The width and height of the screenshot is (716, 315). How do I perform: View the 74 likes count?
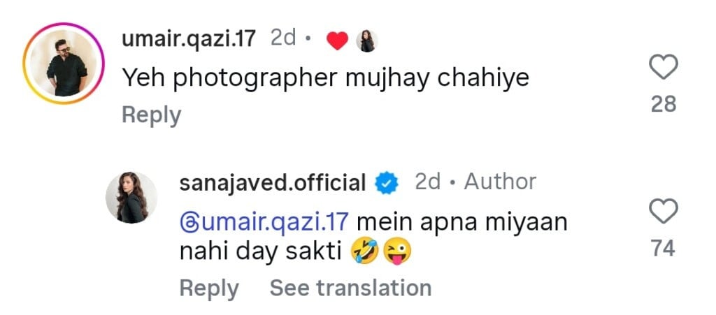click(662, 248)
